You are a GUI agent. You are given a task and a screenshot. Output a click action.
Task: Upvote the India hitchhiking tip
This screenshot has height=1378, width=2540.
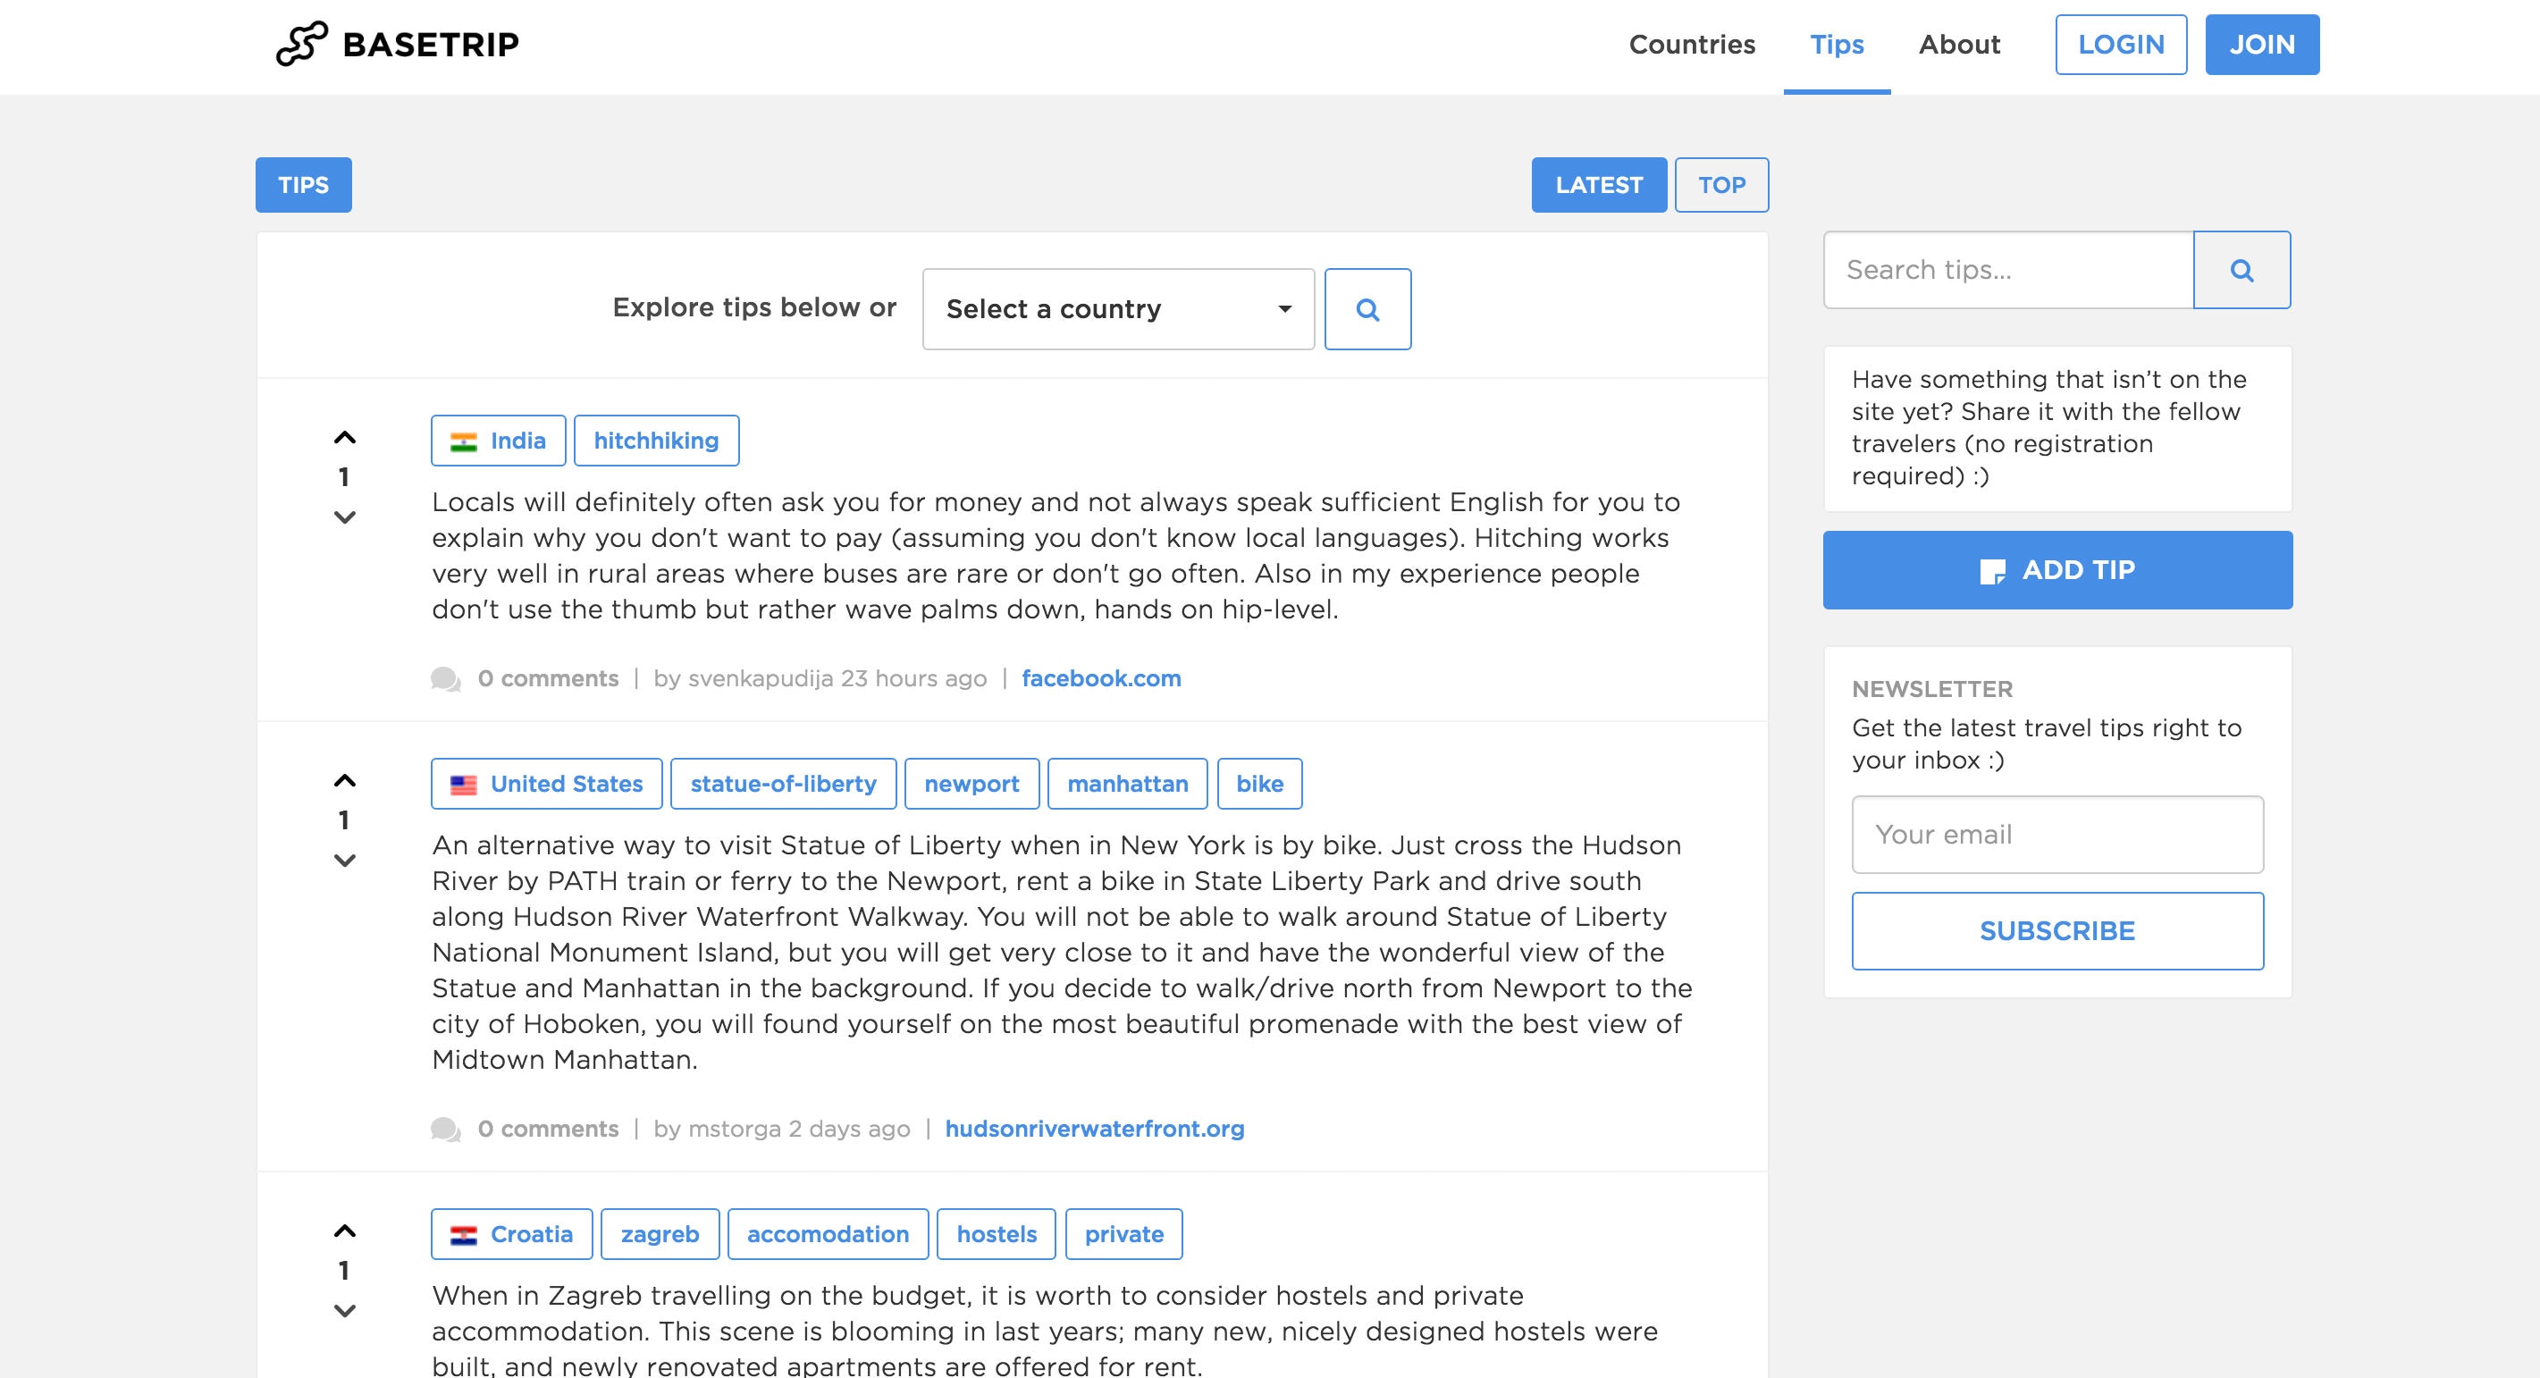[344, 438]
